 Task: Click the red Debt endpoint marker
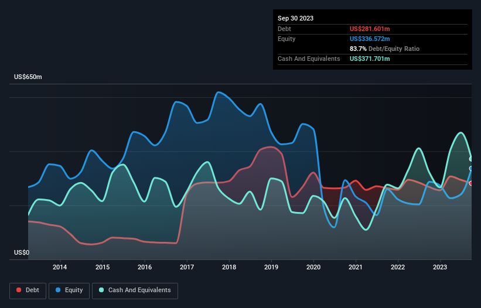[x=471, y=183]
